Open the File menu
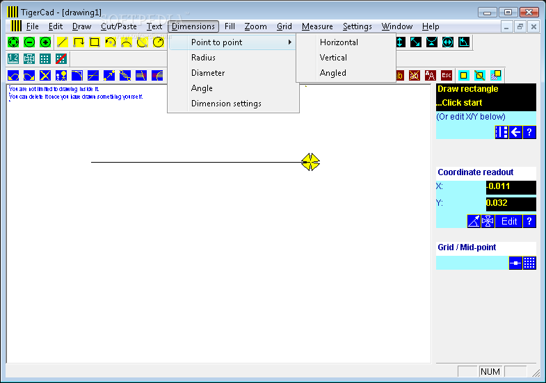The width and height of the screenshot is (546, 383). [x=33, y=26]
